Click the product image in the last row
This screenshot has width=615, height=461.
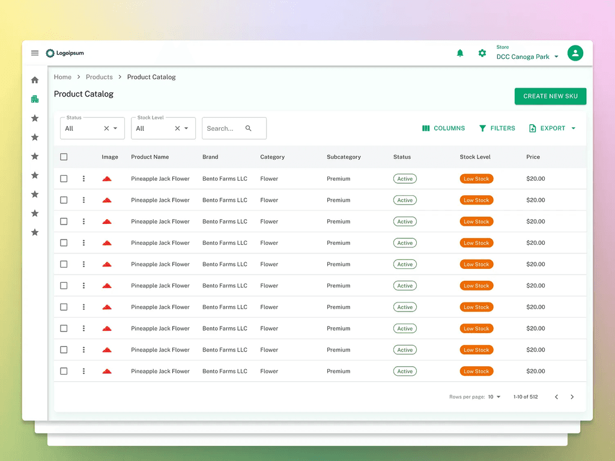pos(107,371)
